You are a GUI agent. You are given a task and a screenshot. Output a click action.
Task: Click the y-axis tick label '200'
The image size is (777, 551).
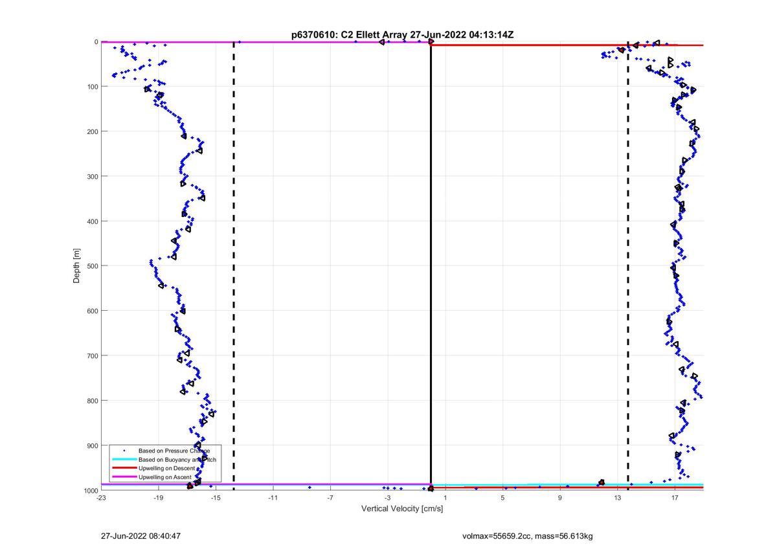click(93, 131)
